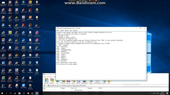Click the Комментарий toolbar button in WinRAR

(97, 82)
